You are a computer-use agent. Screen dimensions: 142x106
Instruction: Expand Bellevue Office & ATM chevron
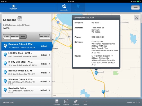[49, 72]
